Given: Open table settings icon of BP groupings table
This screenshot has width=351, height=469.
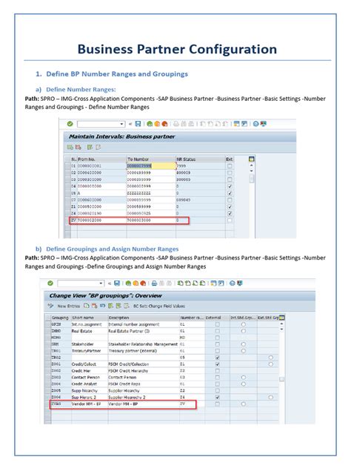Looking at the screenshot, I should tap(281, 318).
